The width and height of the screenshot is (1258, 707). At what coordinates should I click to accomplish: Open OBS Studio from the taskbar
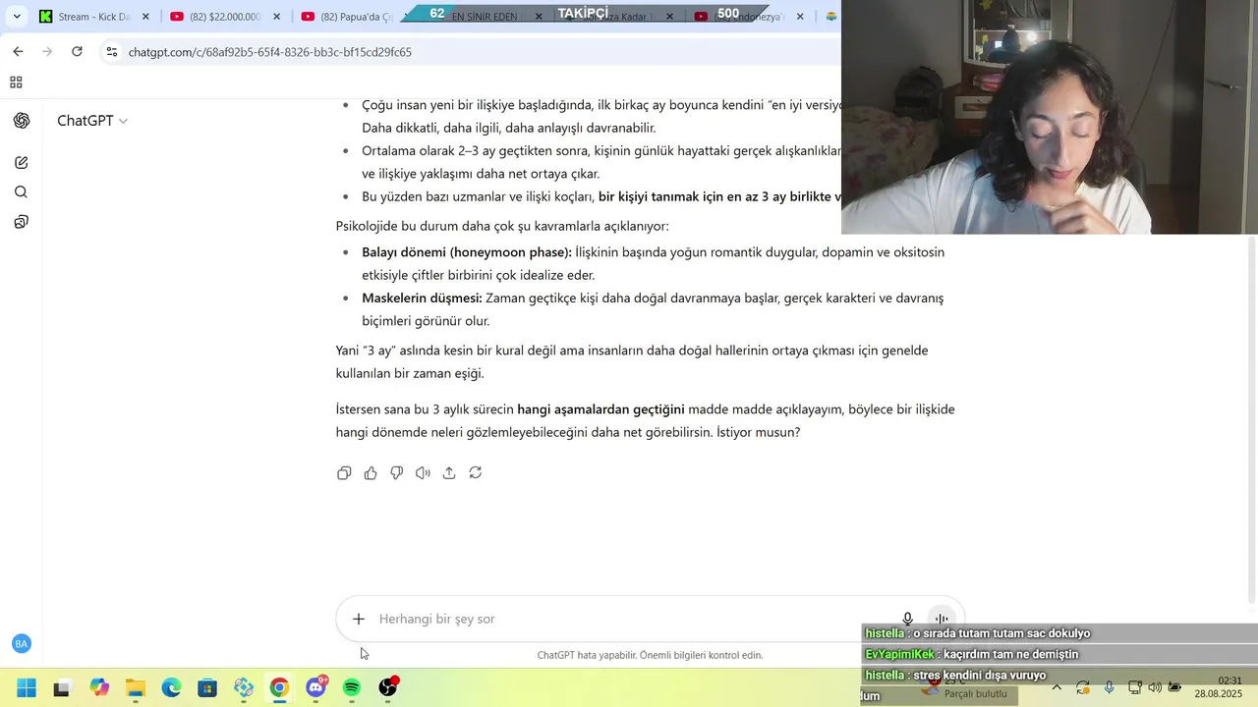tap(388, 688)
